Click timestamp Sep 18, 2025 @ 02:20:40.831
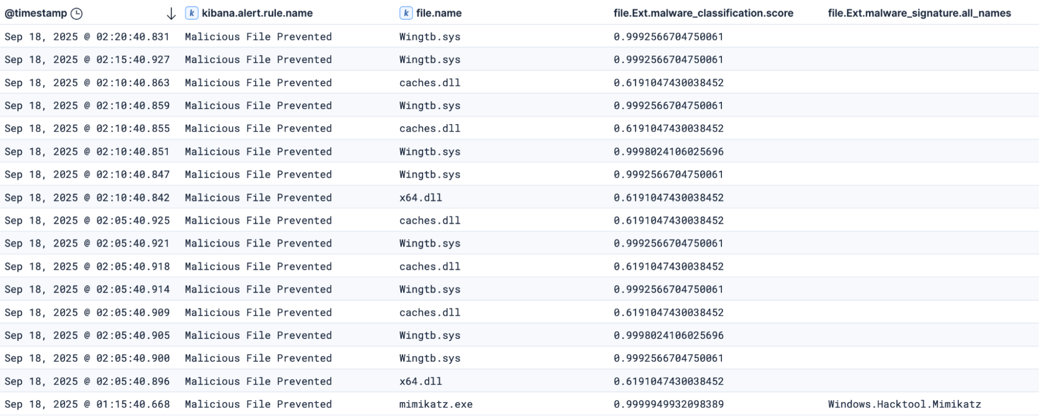This screenshot has width=1039, height=416. tap(87, 37)
